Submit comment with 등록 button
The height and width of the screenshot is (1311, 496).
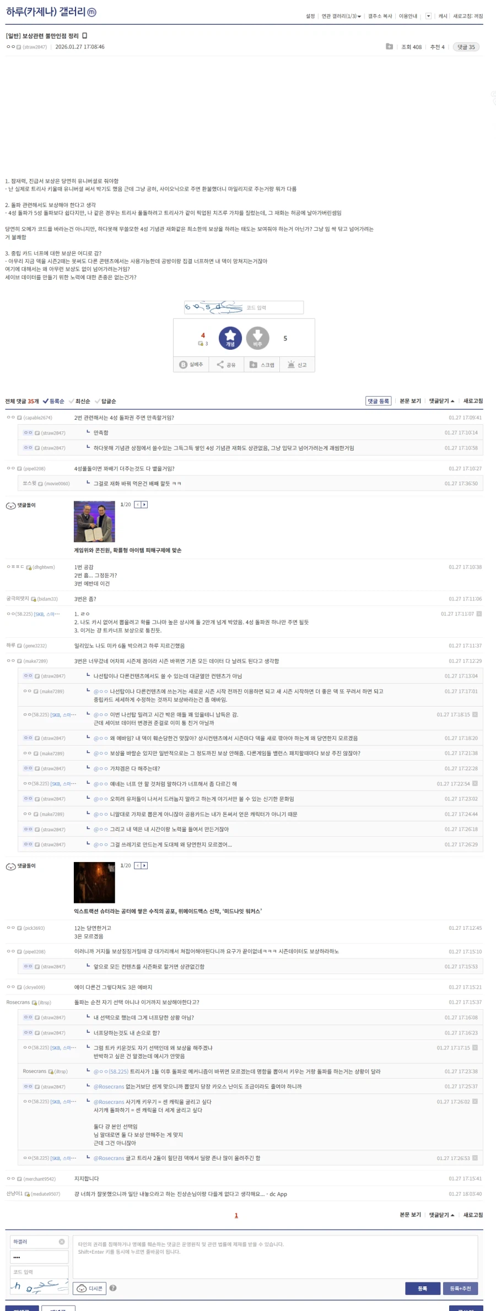click(423, 1288)
